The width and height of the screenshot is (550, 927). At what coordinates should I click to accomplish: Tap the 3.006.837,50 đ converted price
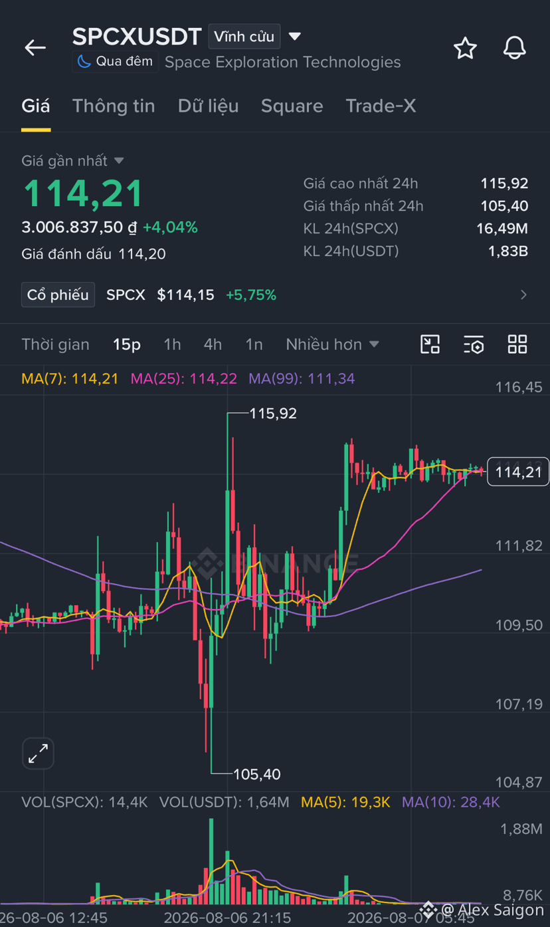tap(79, 227)
